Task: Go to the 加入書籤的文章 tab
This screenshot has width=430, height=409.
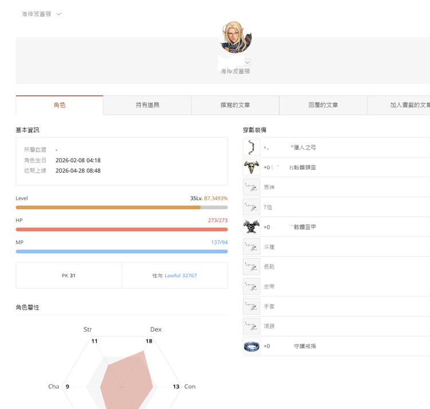Action: tap(398, 105)
